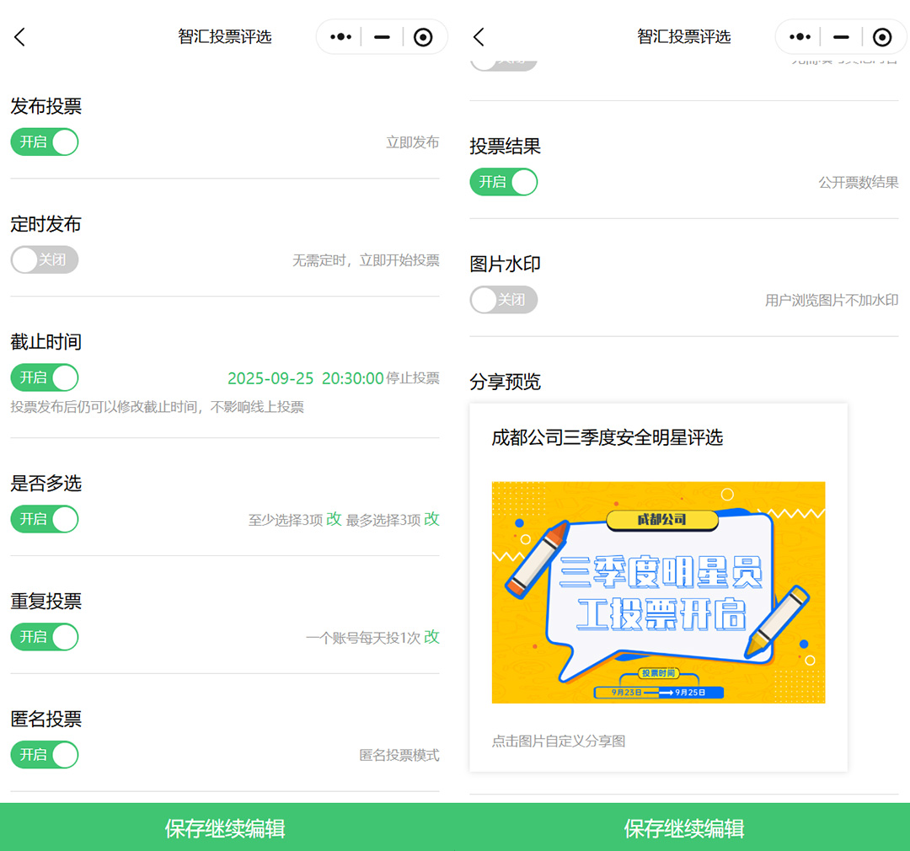Image resolution: width=910 pixels, height=851 pixels.
Task: Click the minimize dash icon in right panel
Action: 840,37
